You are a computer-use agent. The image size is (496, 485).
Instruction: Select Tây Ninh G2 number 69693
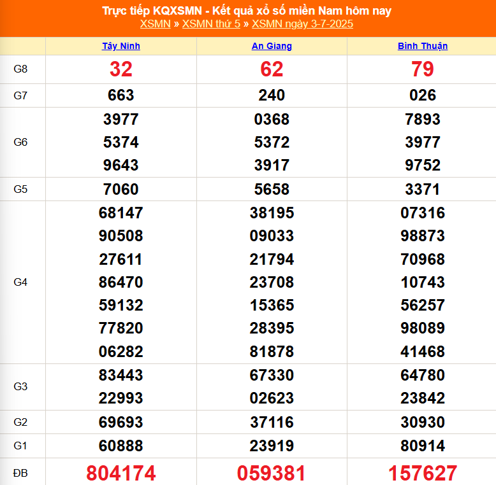pos(121,422)
